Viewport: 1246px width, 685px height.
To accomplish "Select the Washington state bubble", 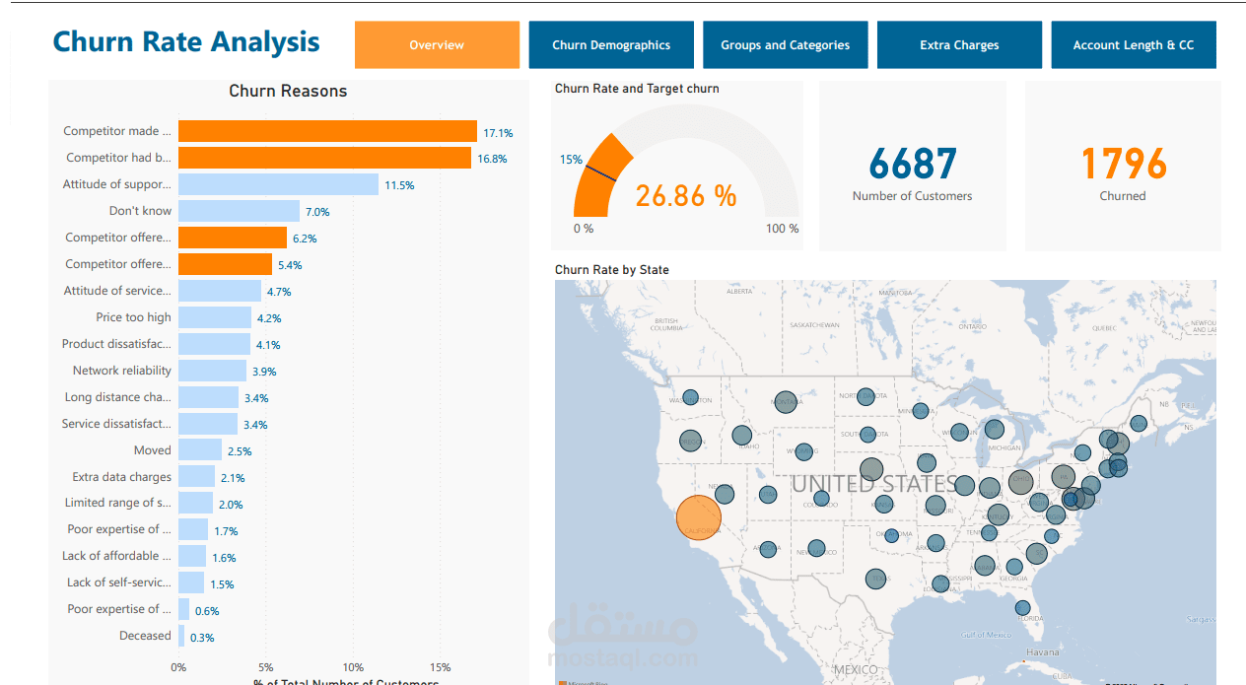I will (690, 398).
